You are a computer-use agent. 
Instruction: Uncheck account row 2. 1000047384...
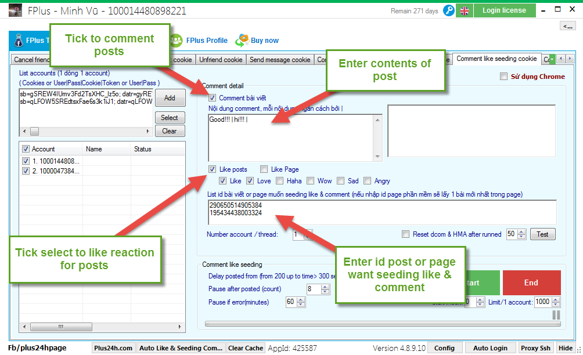(26, 171)
